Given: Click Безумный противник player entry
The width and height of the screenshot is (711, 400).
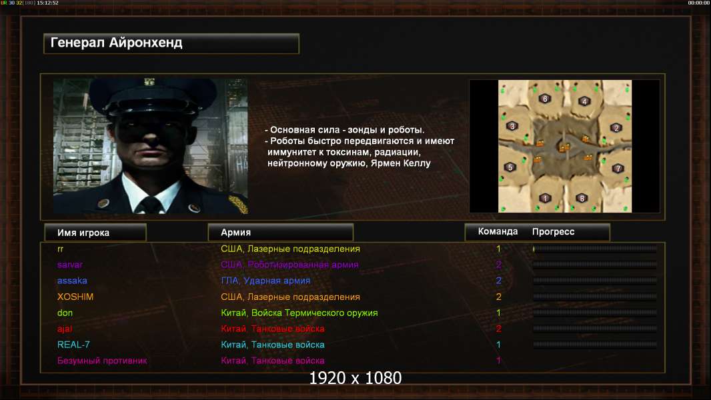Looking at the screenshot, I should (102, 361).
